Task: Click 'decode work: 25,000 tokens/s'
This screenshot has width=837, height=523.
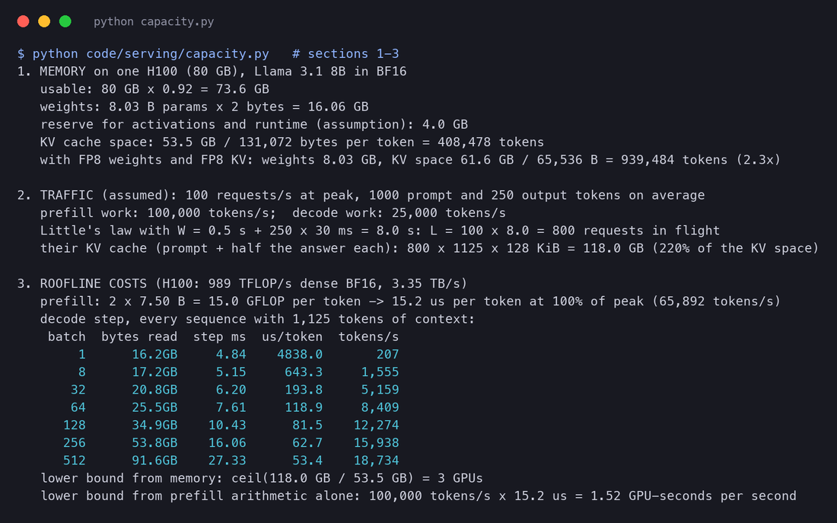Action: (399, 213)
